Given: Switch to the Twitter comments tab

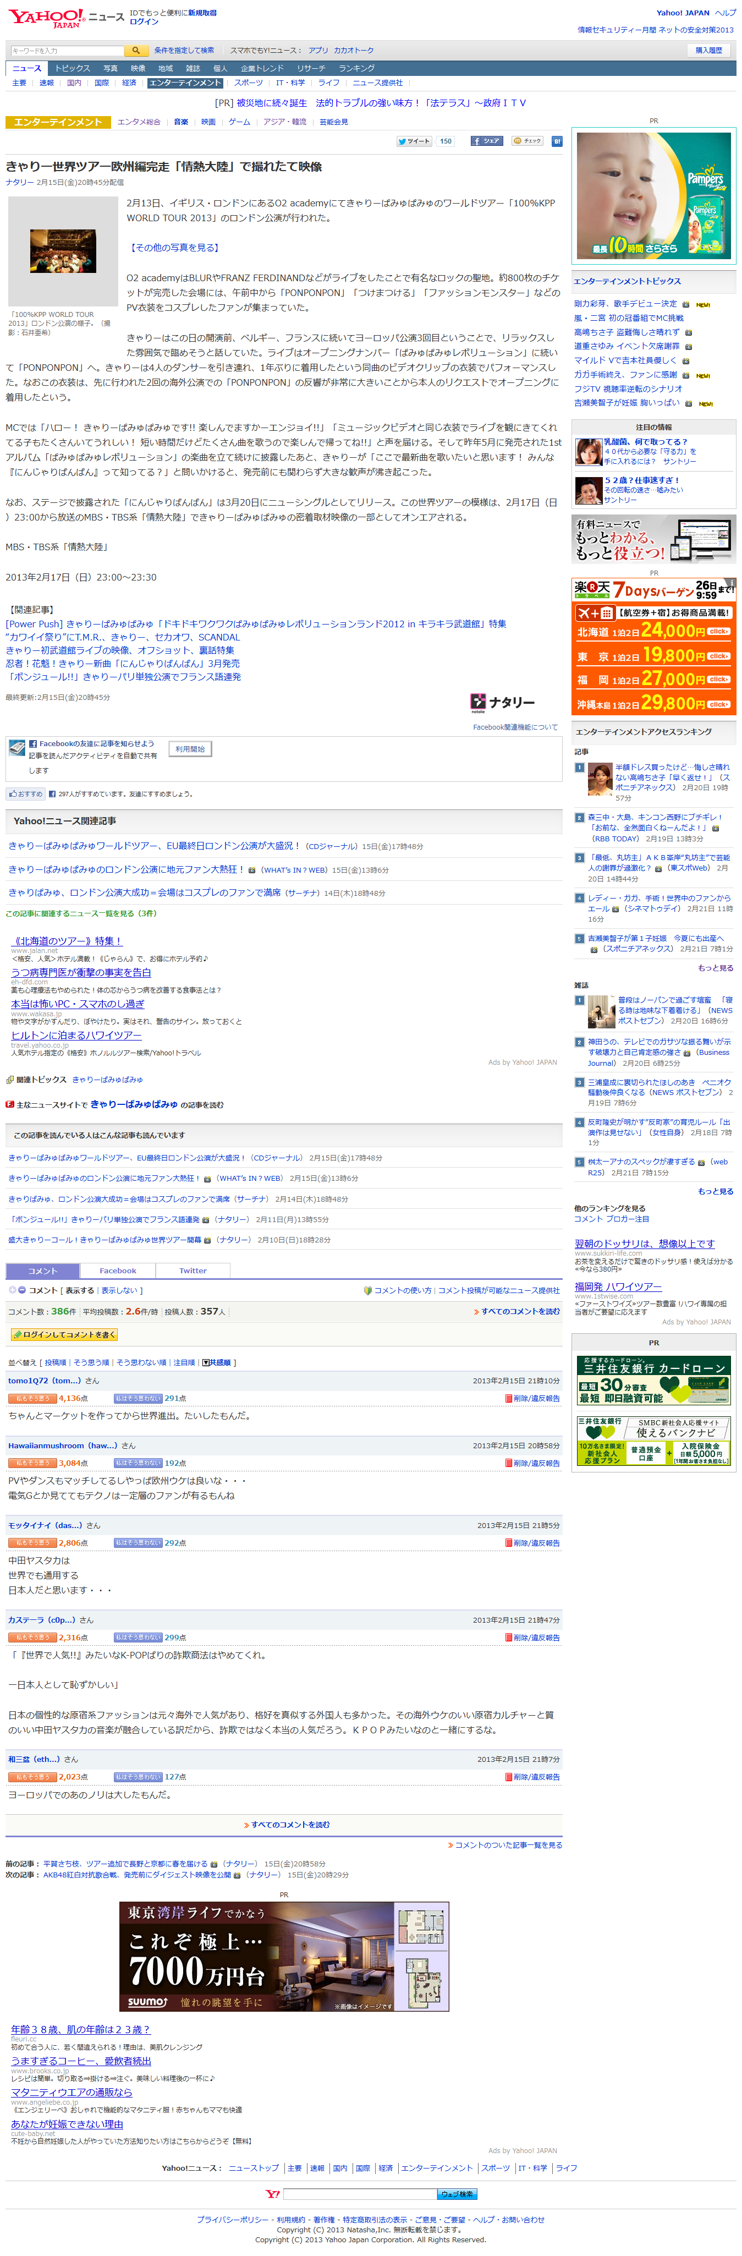Looking at the screenshot, I should tap(193, 1270).
